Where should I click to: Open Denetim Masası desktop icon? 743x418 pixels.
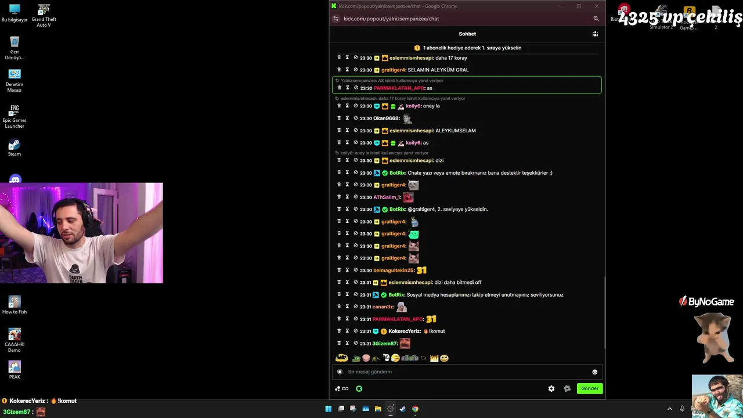click(15, 81)
